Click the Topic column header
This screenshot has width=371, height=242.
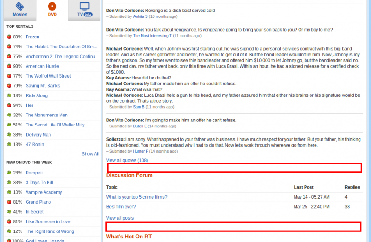point(112,187)
